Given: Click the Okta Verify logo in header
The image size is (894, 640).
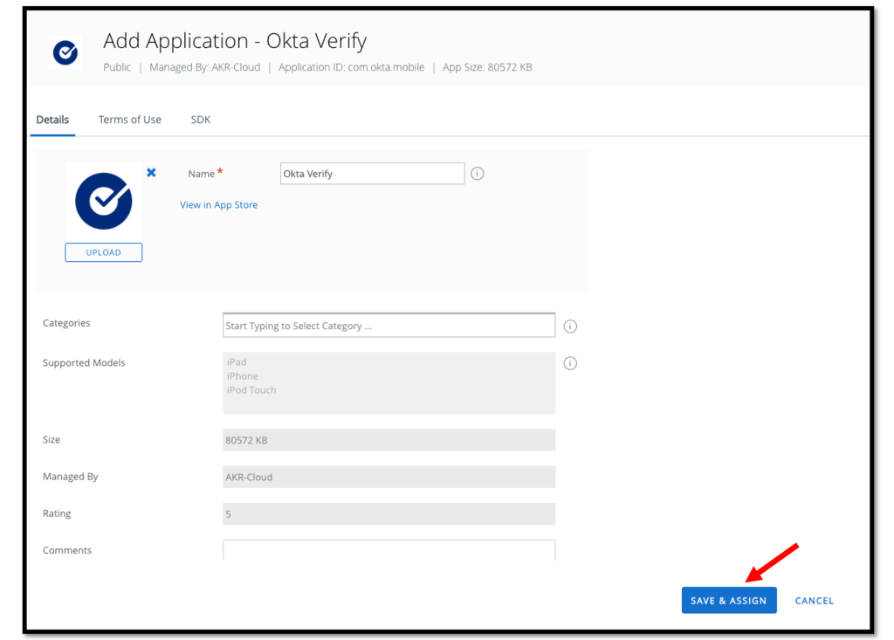Looking at the screenshot, I should click(x=65, y=53).
